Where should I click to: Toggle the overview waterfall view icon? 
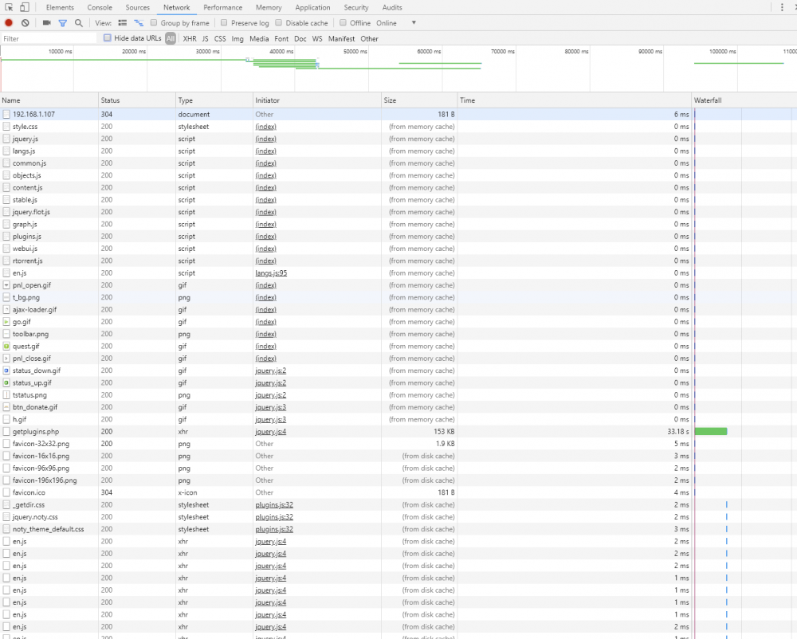tap(138, 23)
